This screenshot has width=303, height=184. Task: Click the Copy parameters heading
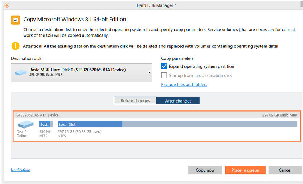(x=177, y=58)
